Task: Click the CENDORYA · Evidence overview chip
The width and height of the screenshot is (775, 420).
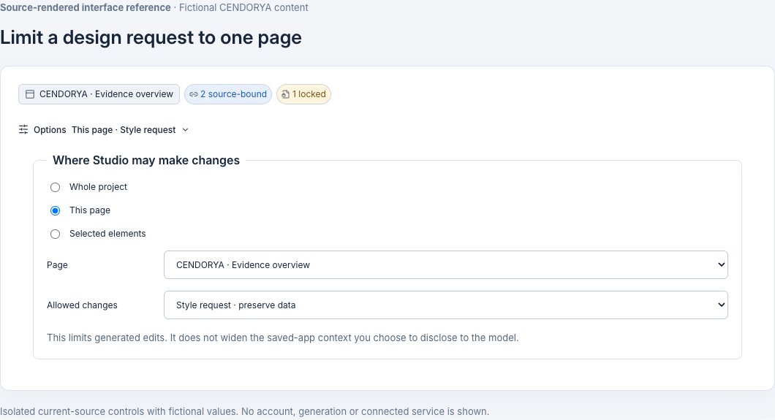Action: tap(99, 94)
